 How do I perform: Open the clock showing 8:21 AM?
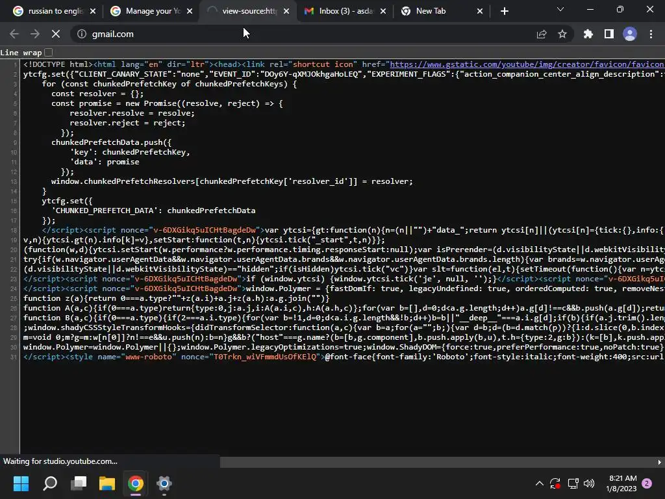(x=621, y=483)
